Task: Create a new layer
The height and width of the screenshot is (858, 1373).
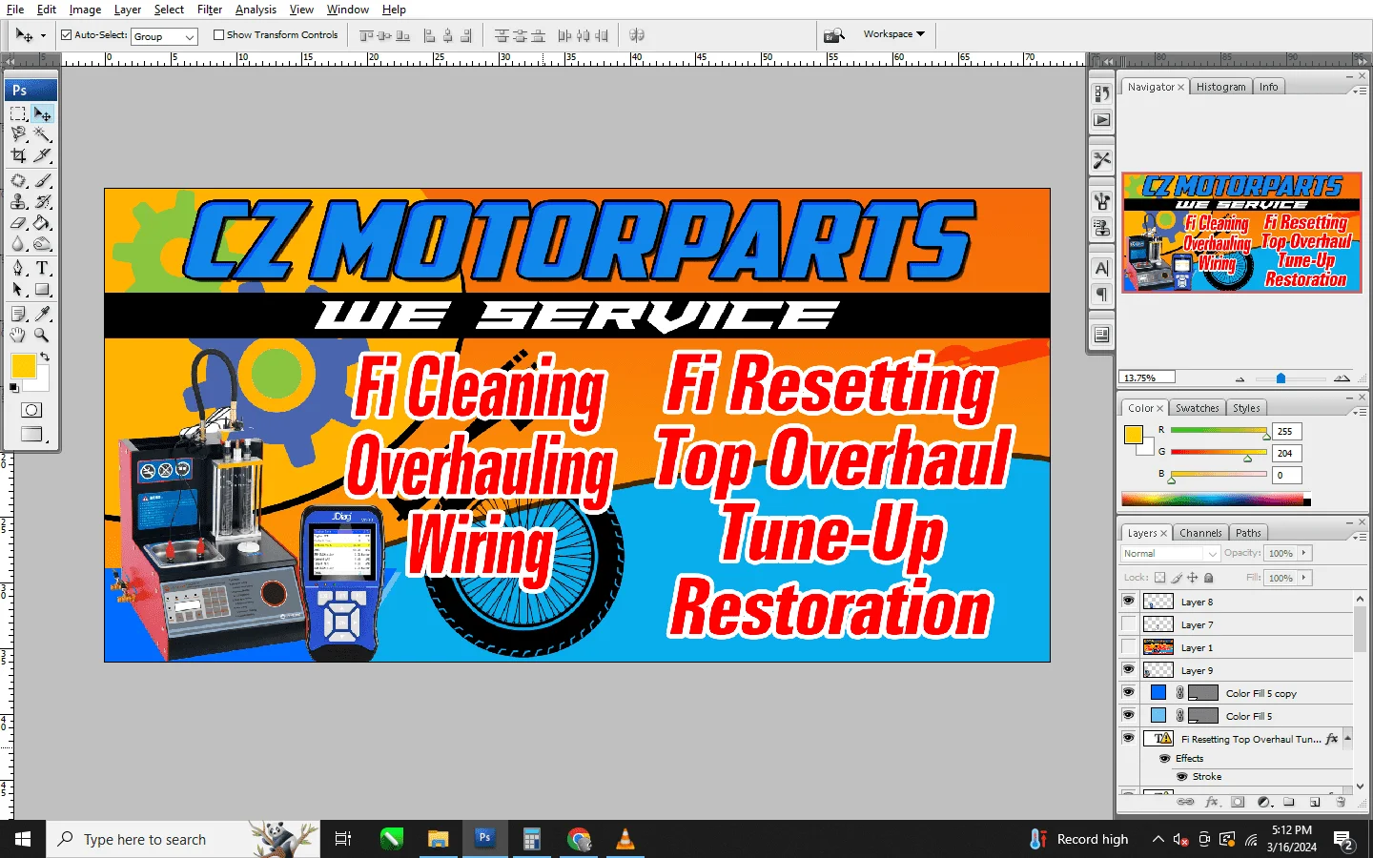Action: coord(1315,802)
